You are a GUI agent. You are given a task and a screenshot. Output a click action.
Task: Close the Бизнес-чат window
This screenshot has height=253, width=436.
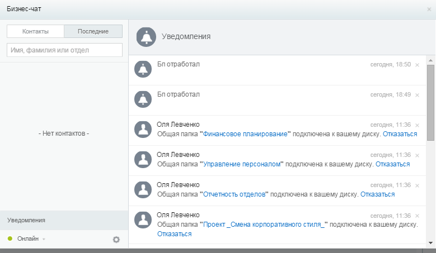429,9
